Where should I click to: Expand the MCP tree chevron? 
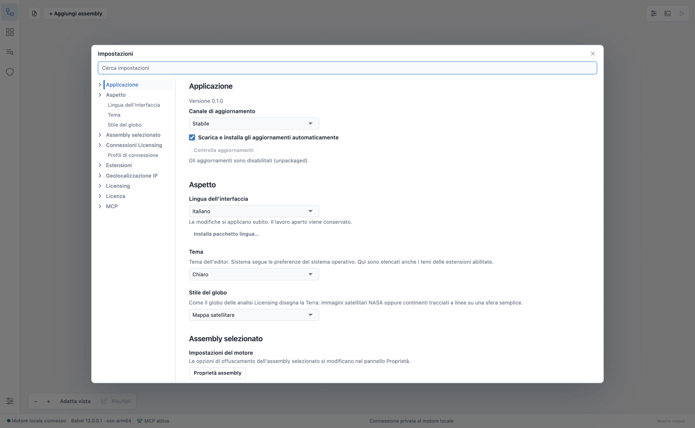point(100,206)
